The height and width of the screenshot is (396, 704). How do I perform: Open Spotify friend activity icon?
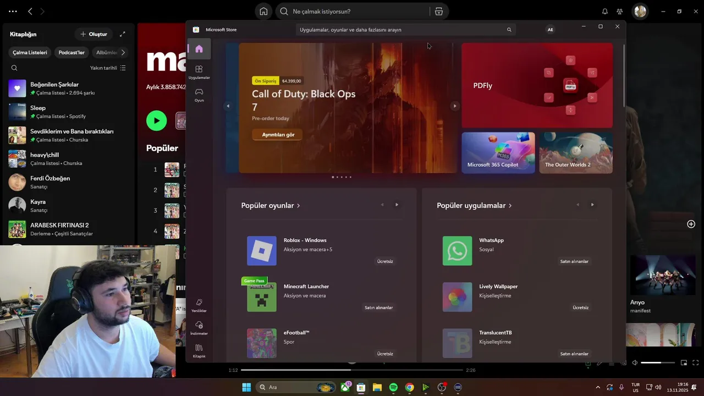pos(620,12)
